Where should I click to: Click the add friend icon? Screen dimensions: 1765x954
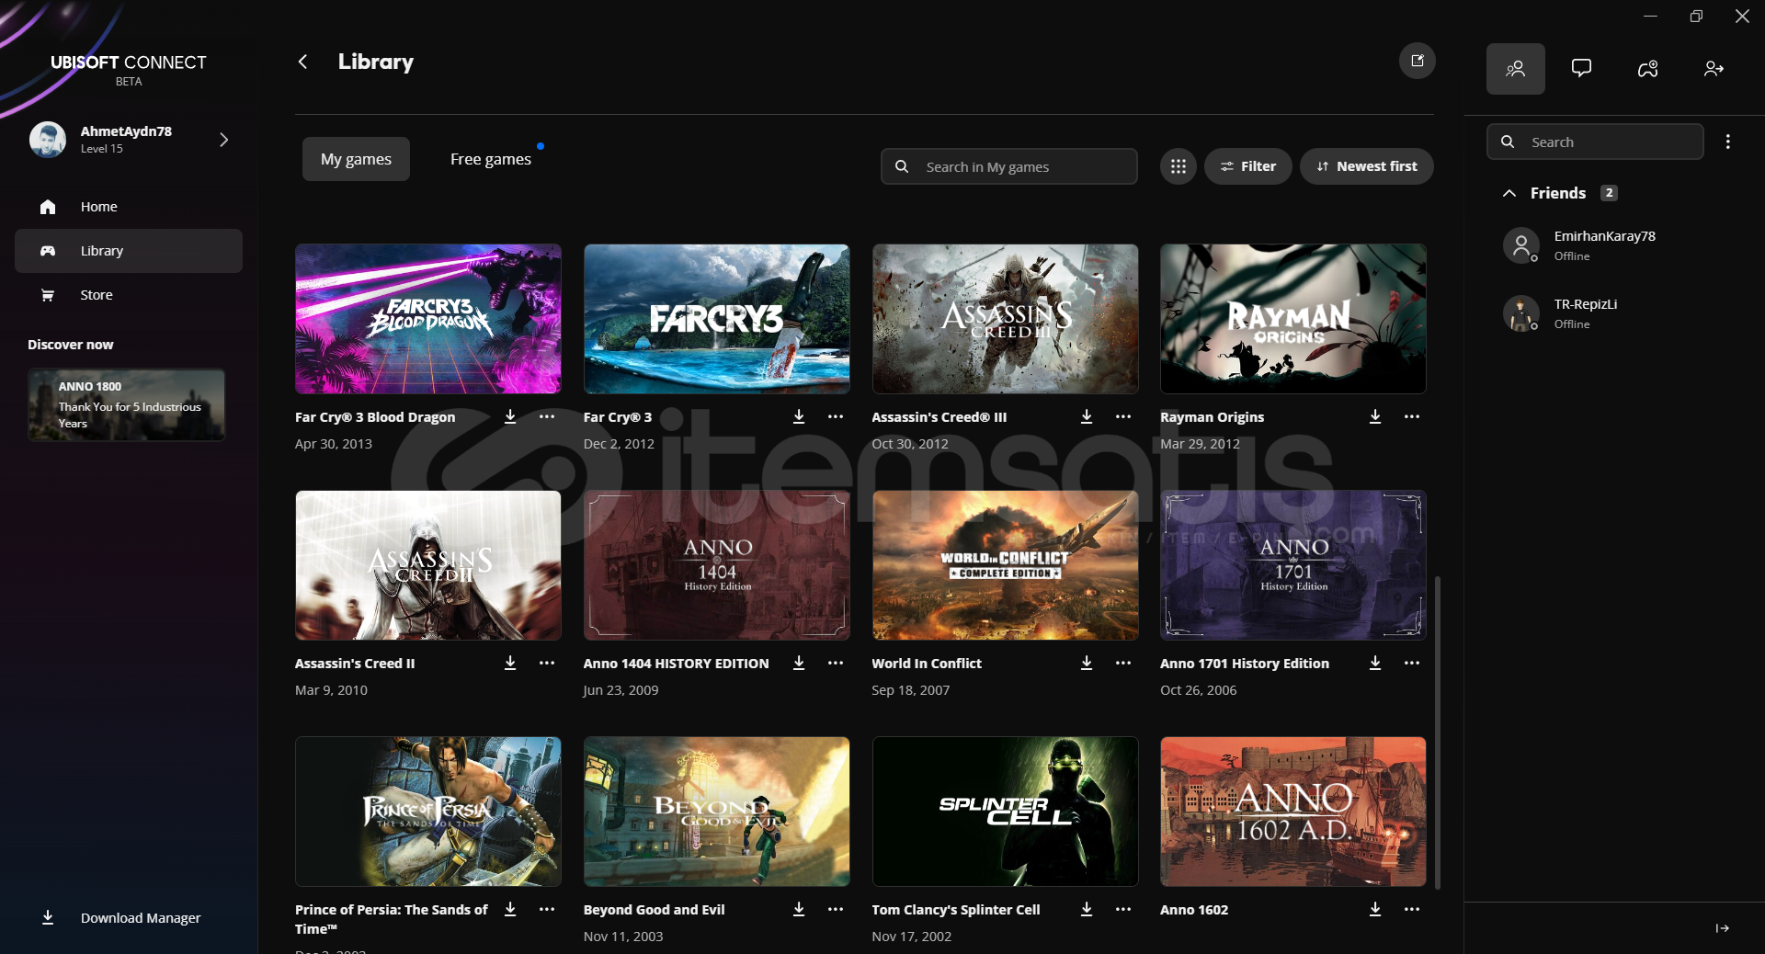coord(1714,69)
